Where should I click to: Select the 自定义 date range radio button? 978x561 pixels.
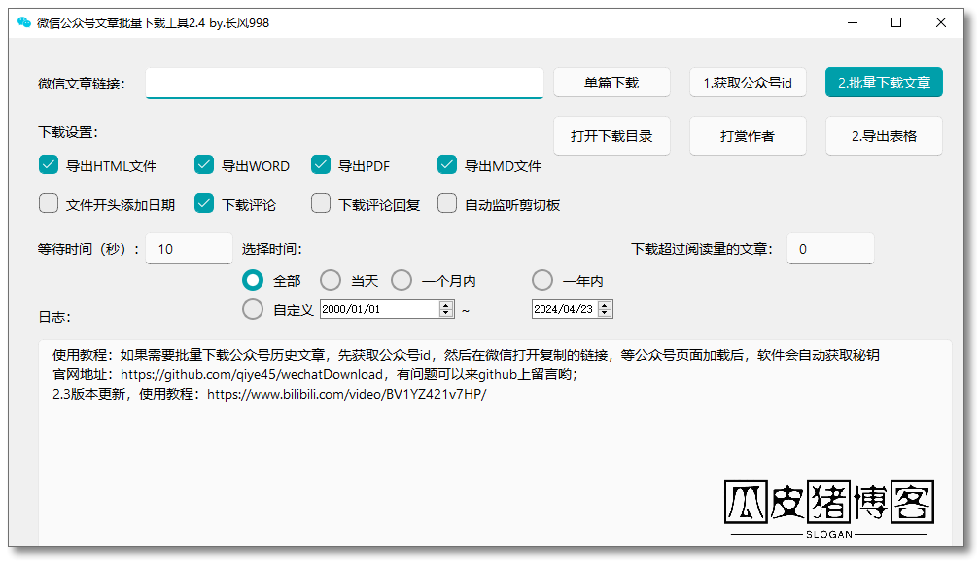tap(253, 309)
